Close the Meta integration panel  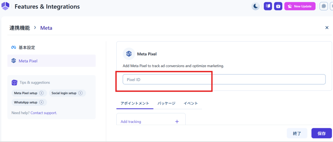pos(327,28)
